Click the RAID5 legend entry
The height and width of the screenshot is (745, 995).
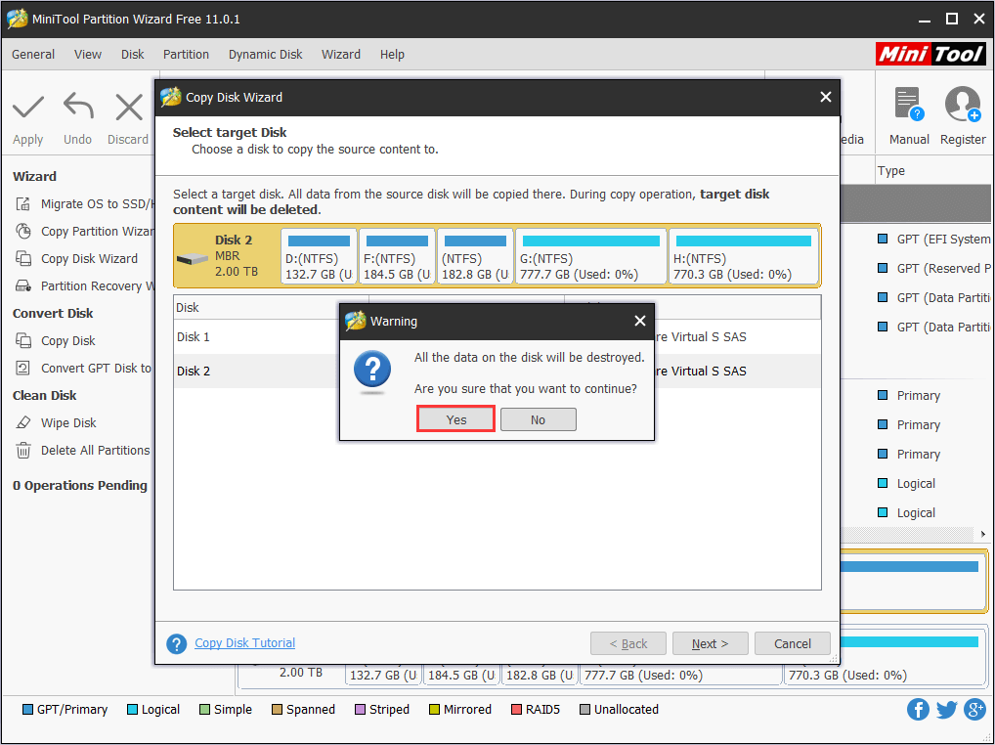[x=536, y=710]
